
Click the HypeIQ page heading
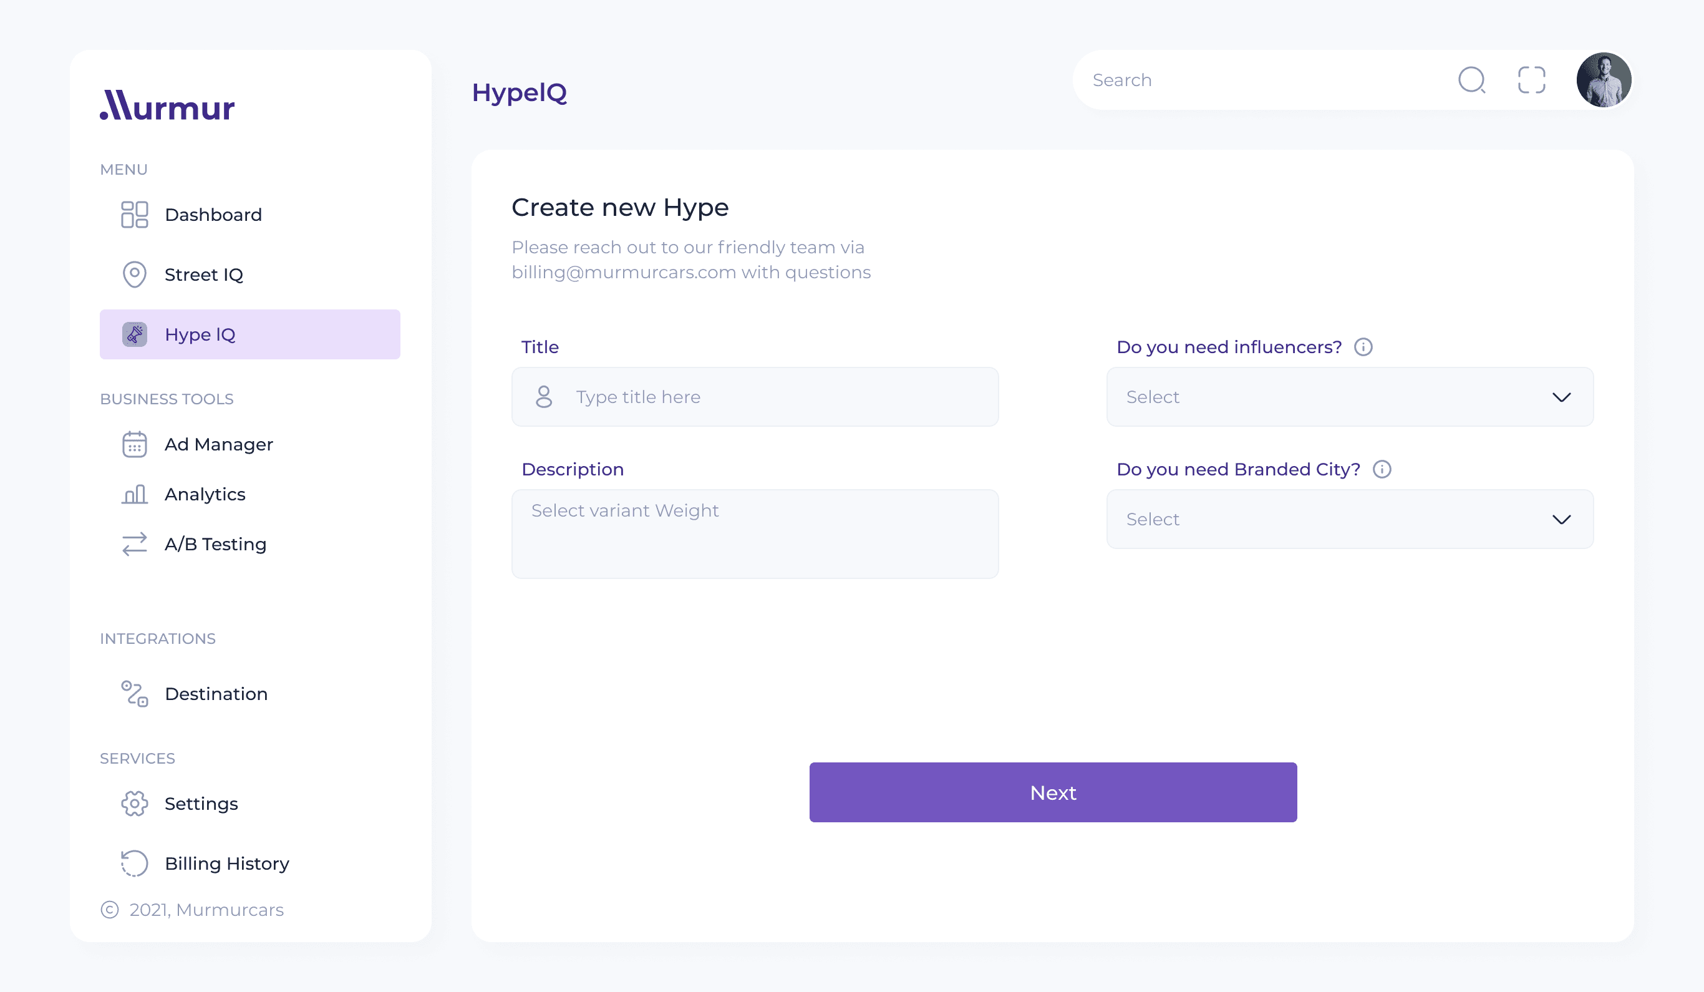520,92
